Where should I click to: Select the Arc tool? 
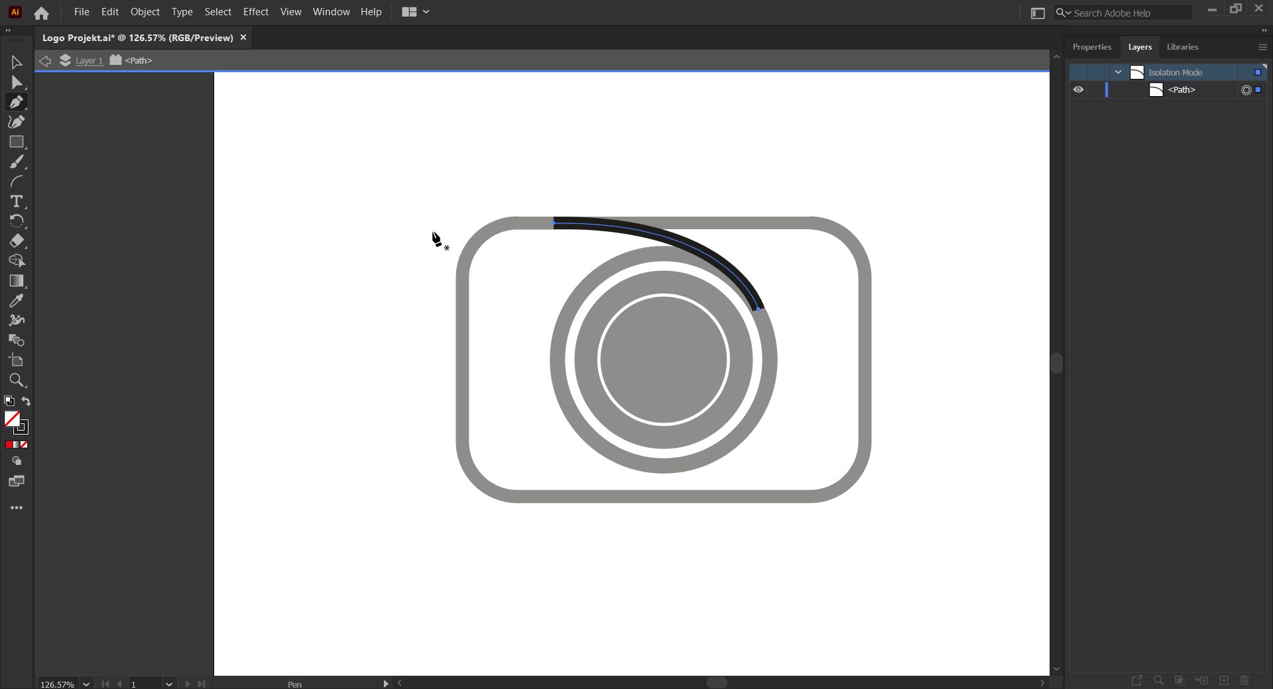pyautogui.click(x=17, y=182)
